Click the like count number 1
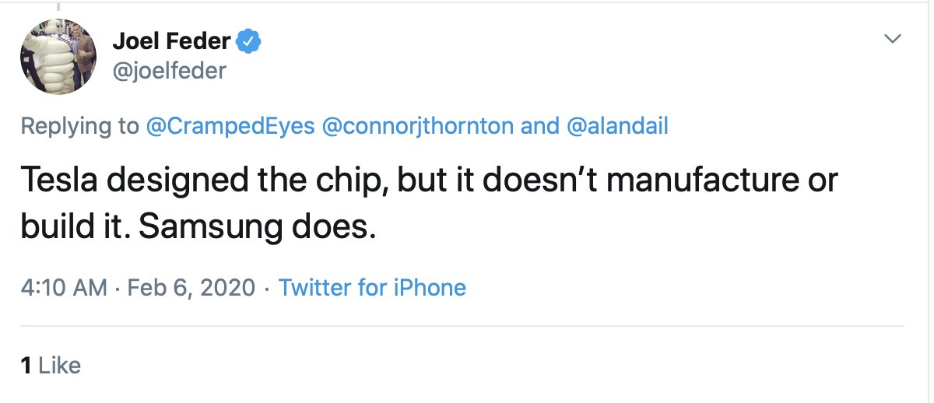934x403 pixels. click(26, 366)
